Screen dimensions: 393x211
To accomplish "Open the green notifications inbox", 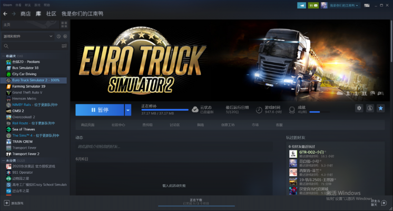I will (313, 5).
